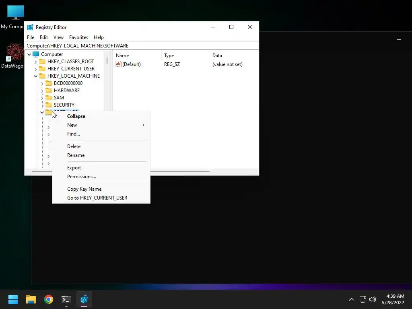412x309 pixels.
Task: Click the HKEY_CLASSES_ROOT folder icon
Action: click(42, 62)
